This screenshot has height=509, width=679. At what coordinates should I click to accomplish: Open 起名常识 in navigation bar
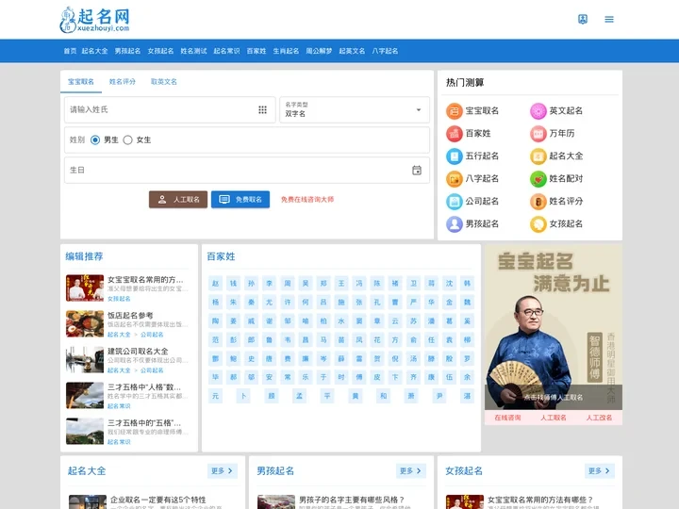(226, 51)
